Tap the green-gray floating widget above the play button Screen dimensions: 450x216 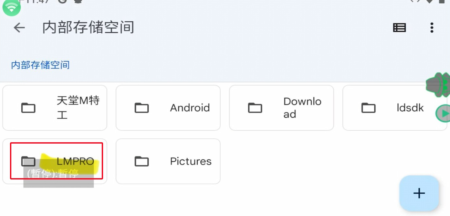pyautogui.click(x=438, y=85)
